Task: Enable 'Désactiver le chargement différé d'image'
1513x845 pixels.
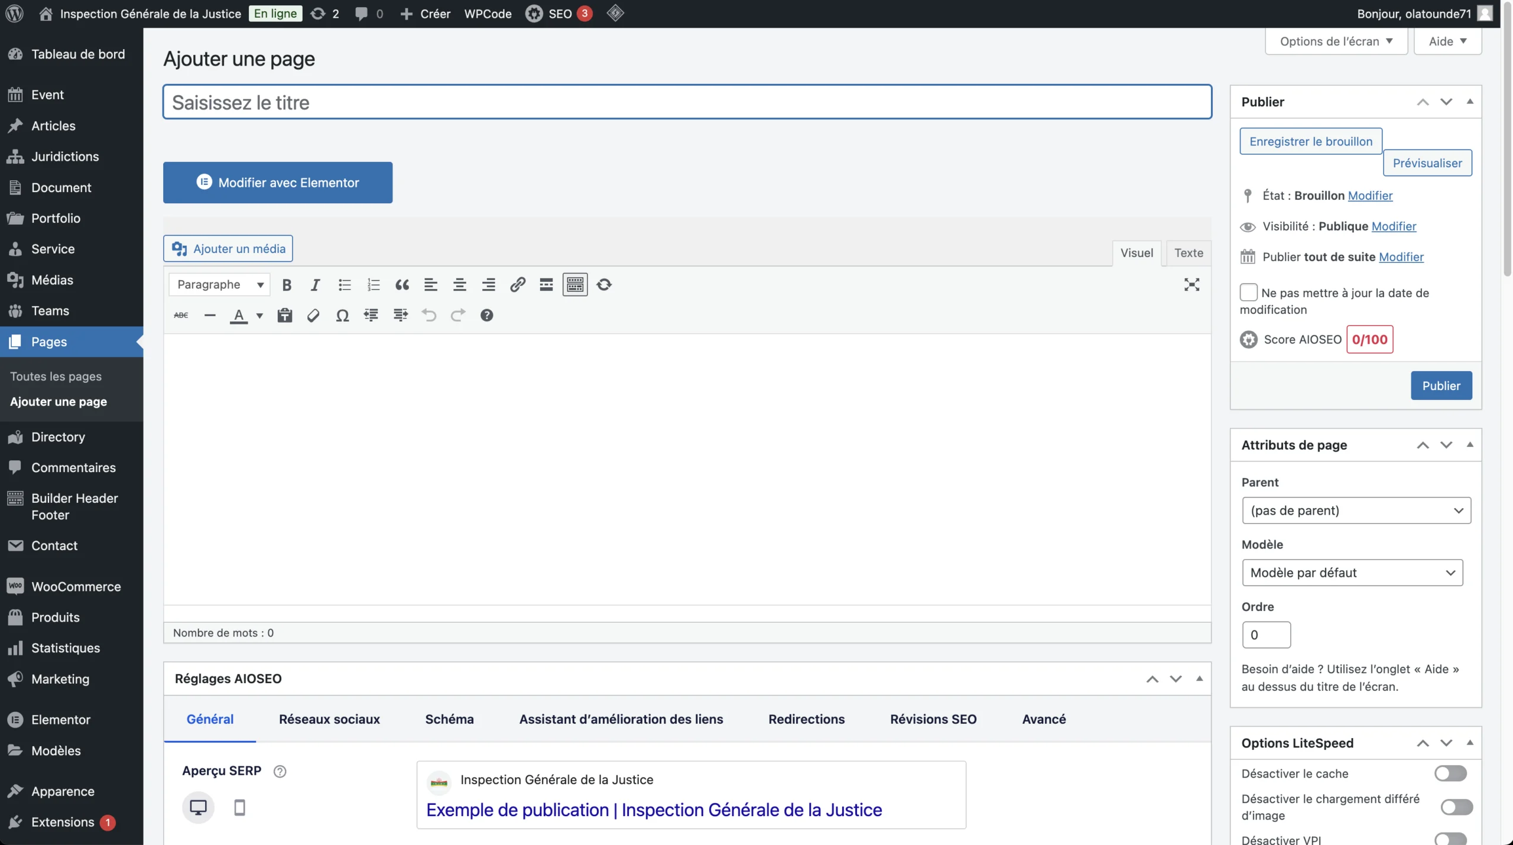Action: click(1456, 807)
